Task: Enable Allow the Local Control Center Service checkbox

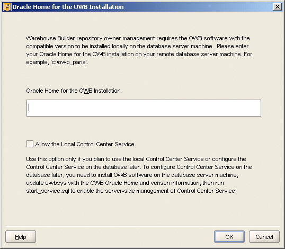Action: pyautogui.click(x=30, y=144)
